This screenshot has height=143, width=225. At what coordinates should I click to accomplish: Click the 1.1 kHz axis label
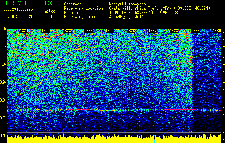pos(3,46)
